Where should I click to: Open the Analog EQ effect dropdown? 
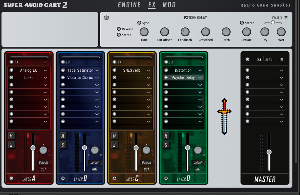(45, 71)
